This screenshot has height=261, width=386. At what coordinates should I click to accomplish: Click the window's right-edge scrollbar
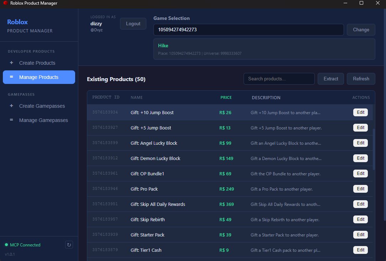pyautogui.click(x=385, y=116)
